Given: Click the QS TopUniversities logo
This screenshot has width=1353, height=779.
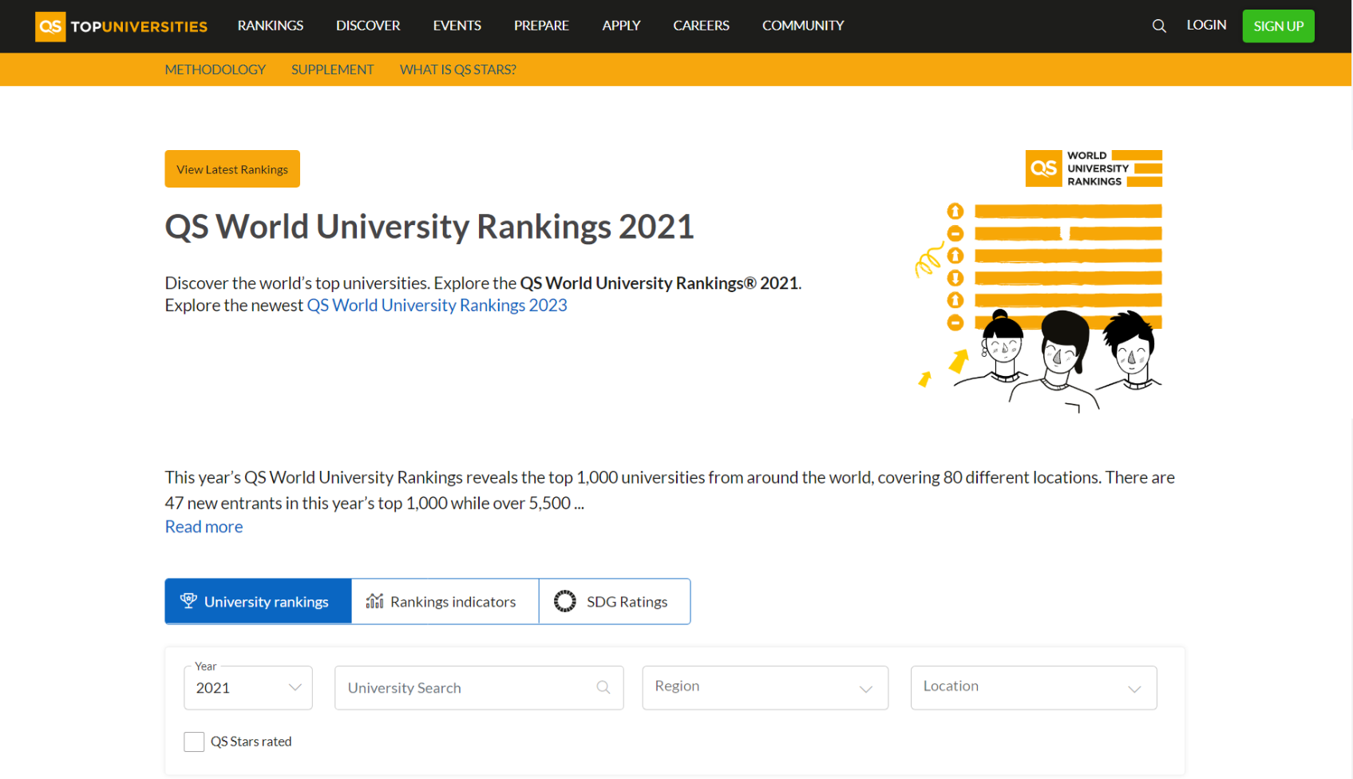Looking at the screenshot, I should coord(121,26).
